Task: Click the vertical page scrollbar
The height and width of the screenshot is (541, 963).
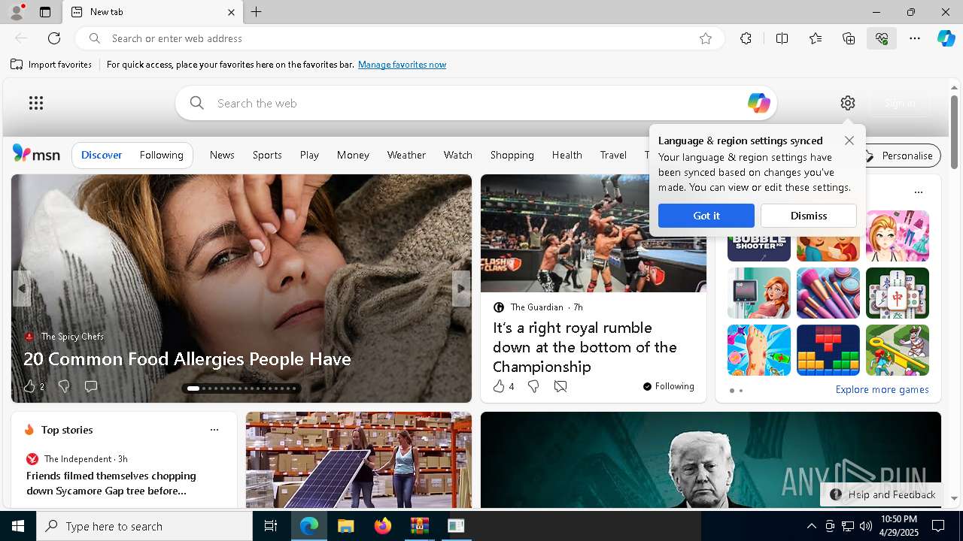Action: point(954,132)
